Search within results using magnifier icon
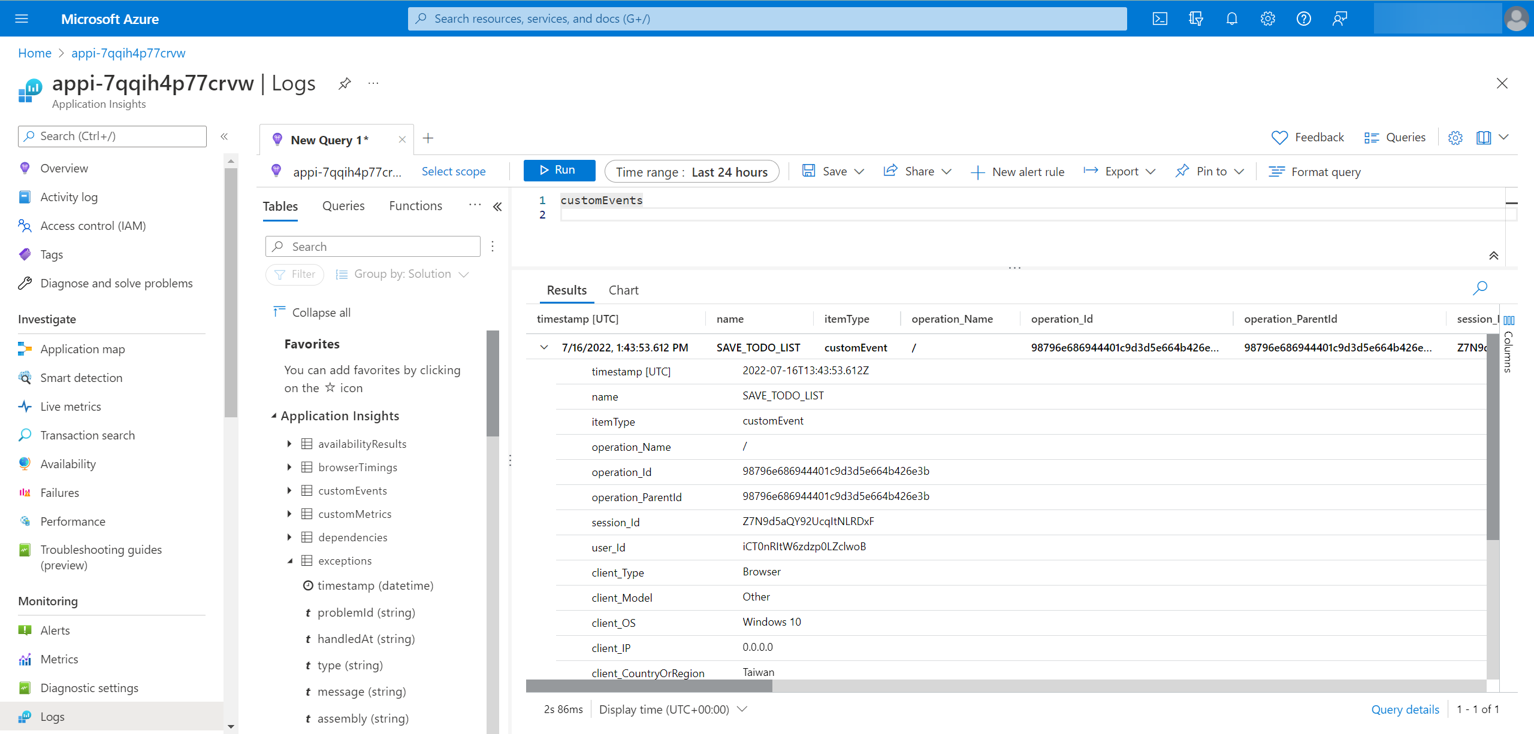 pyautogui.click(x=1480, y=288)
